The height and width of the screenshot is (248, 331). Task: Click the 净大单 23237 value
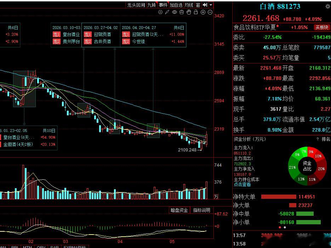pyautogui.click(x=306, y=205)
